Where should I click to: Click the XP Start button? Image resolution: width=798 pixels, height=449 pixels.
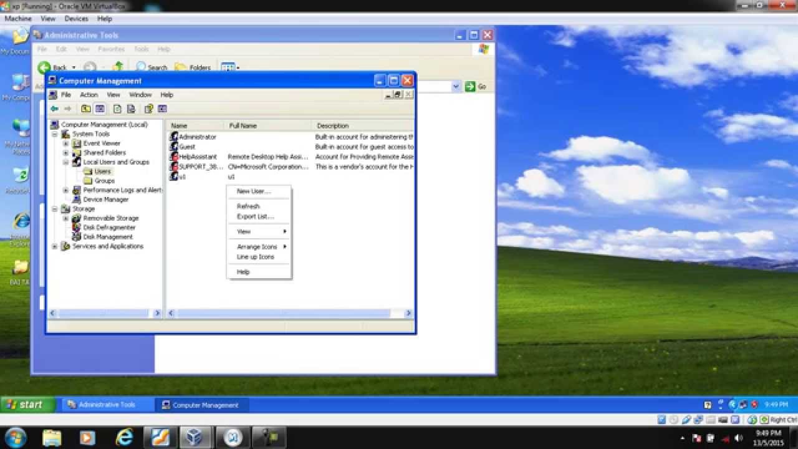[x=27, y=405]
